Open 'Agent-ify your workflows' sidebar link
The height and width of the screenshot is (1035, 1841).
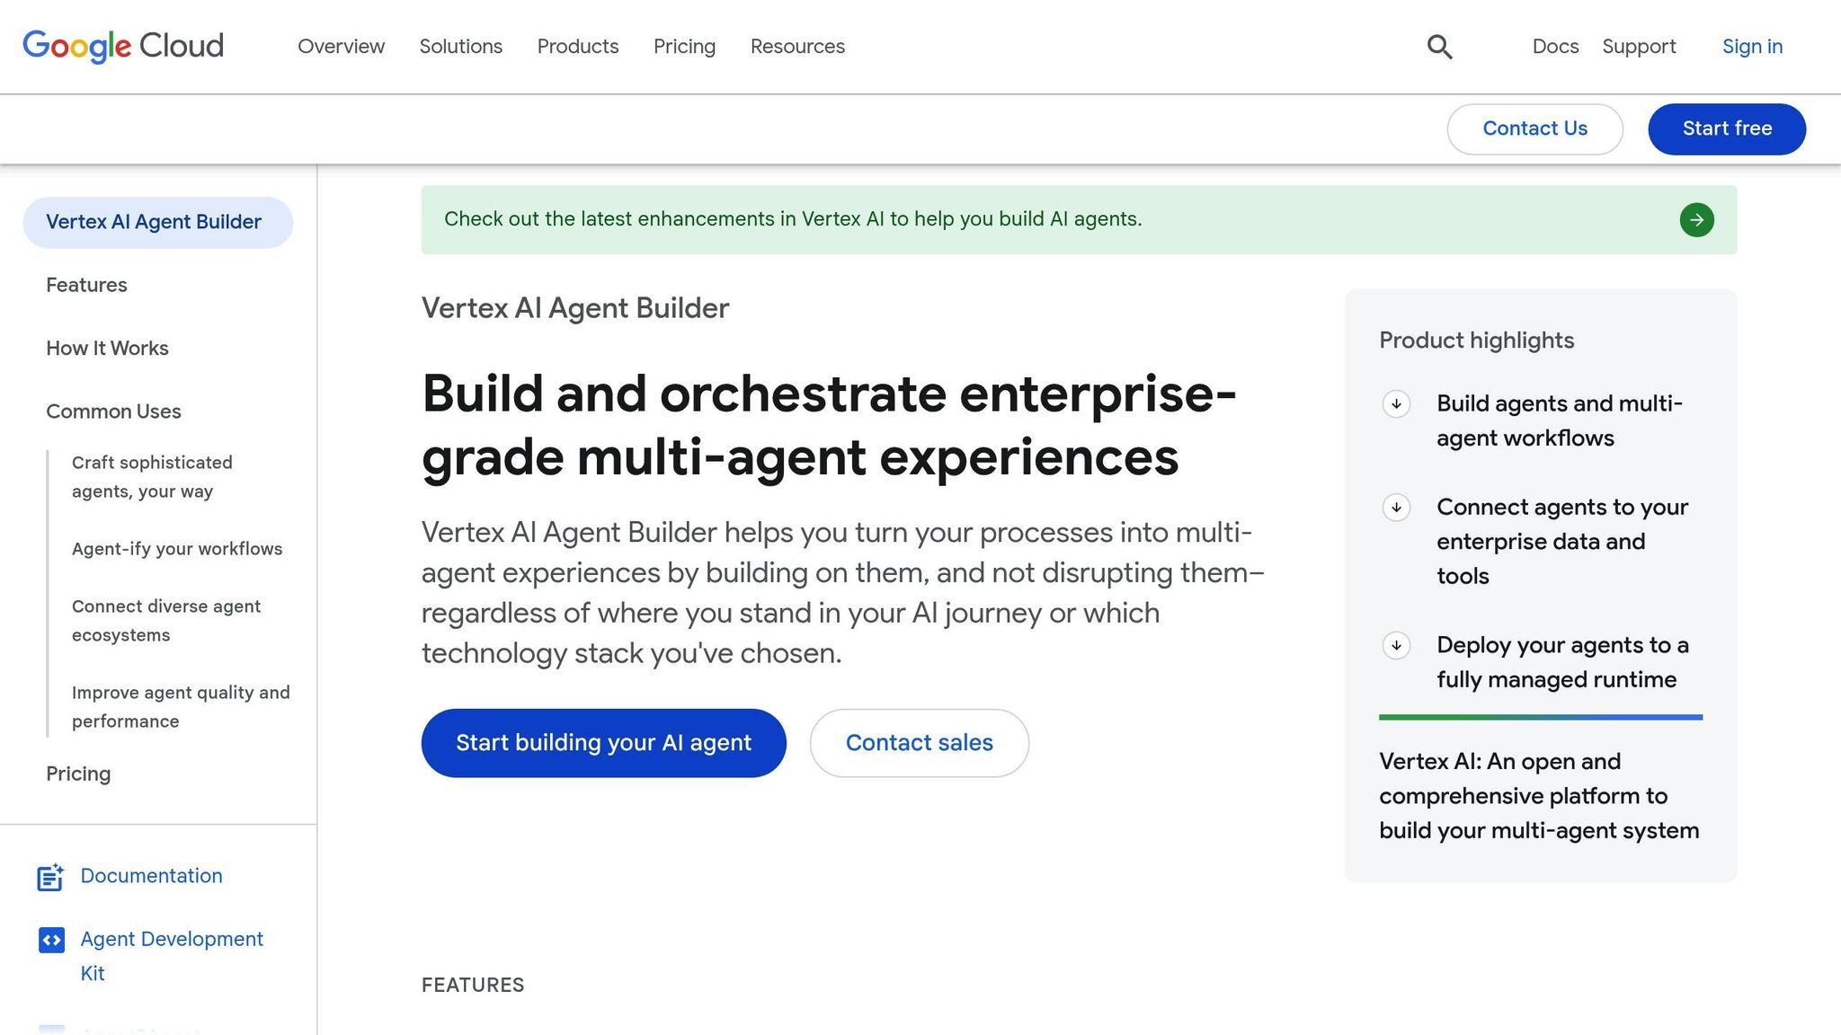pos(177,549)
